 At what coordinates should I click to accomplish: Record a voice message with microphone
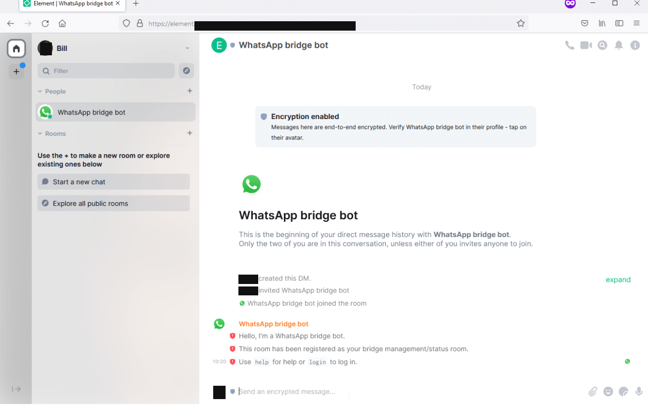[639, 392]
